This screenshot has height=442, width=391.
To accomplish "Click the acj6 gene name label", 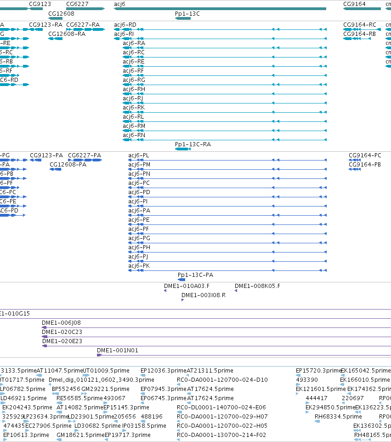I will (119, 4).
